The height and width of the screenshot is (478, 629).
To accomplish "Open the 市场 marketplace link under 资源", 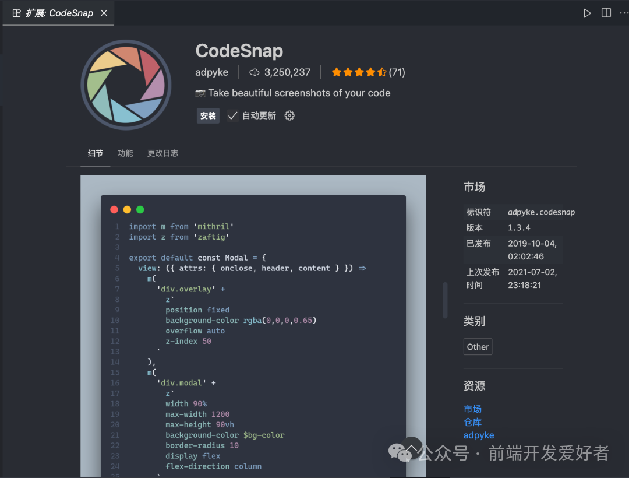I will 472,409.
